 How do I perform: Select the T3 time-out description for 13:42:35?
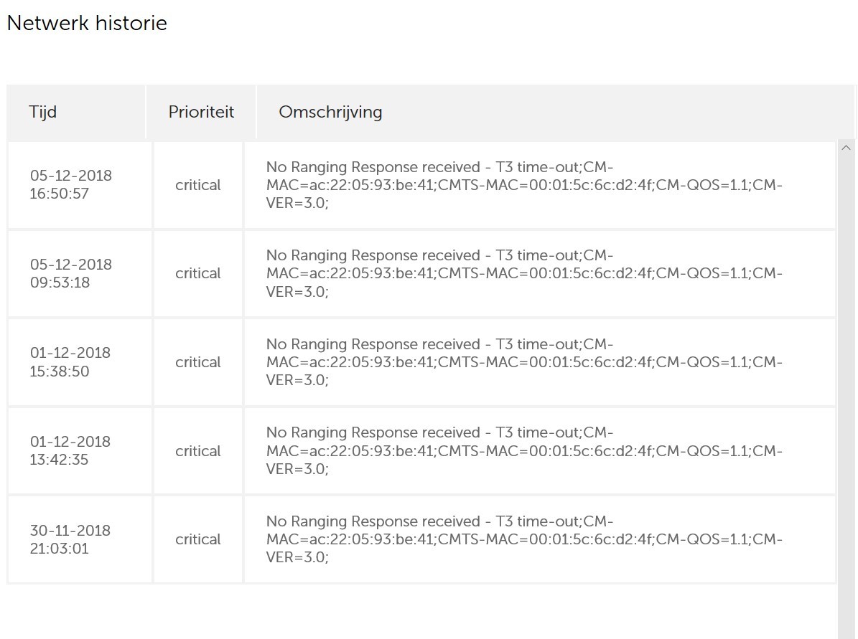click(524, 451)
